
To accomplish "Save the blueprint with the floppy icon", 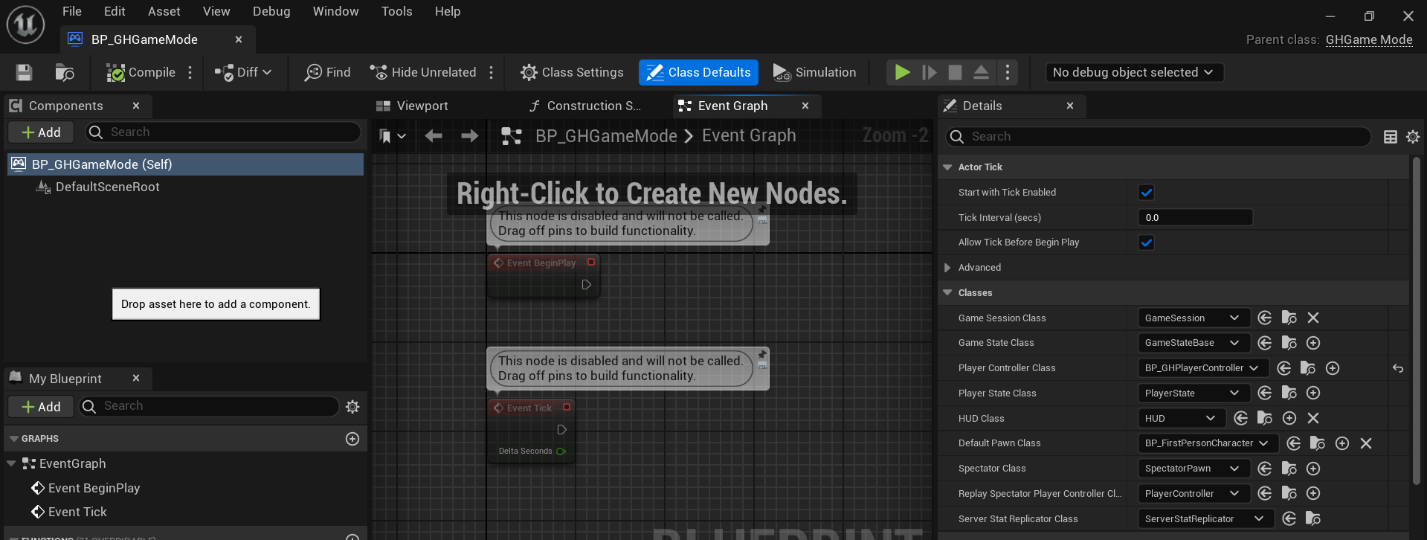I will point(24,72).
